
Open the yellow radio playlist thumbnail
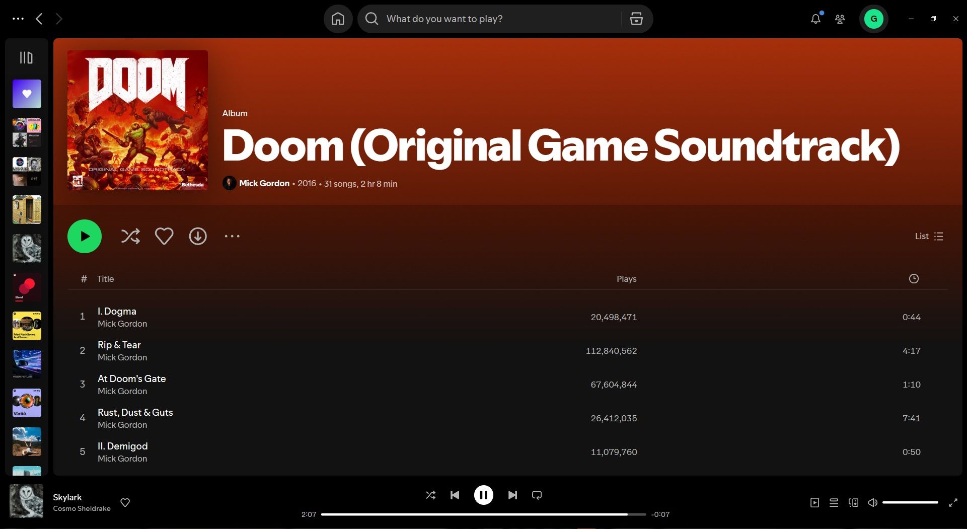point(27,326)
